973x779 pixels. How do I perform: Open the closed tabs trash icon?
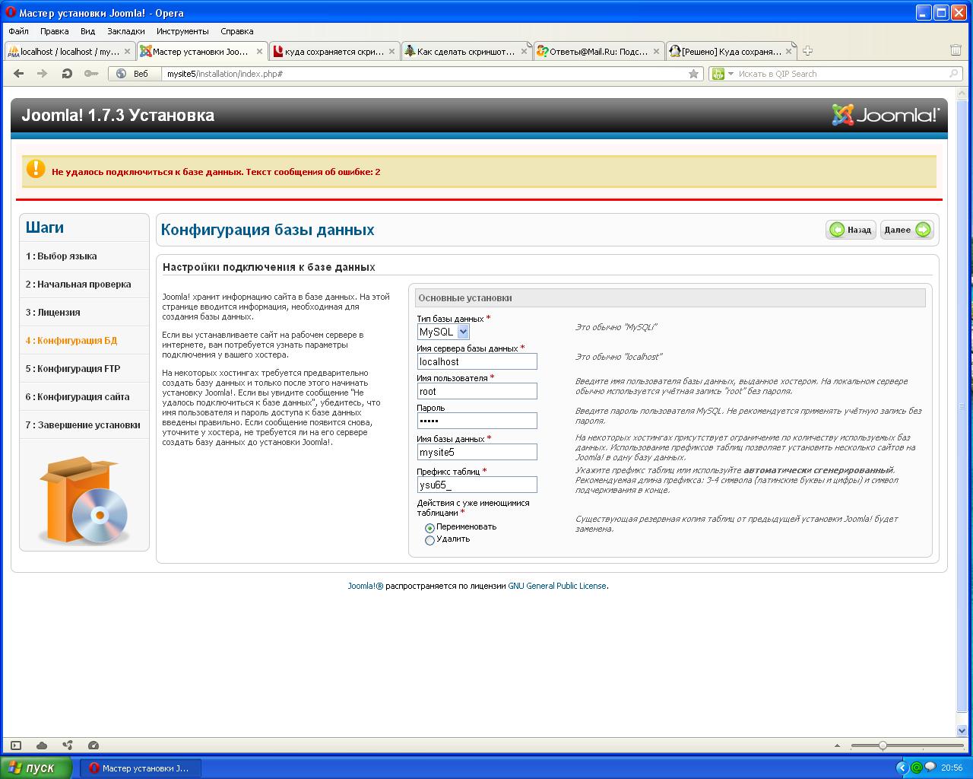(956, 50)
